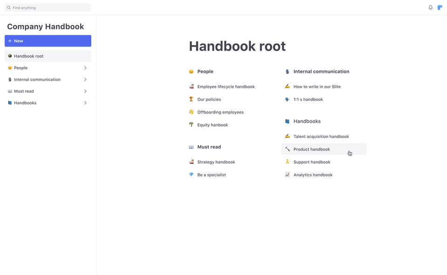Expand the People section in sidebar
Image resolution: width=447 pixels, height=275 pixels.
point(85,68)
